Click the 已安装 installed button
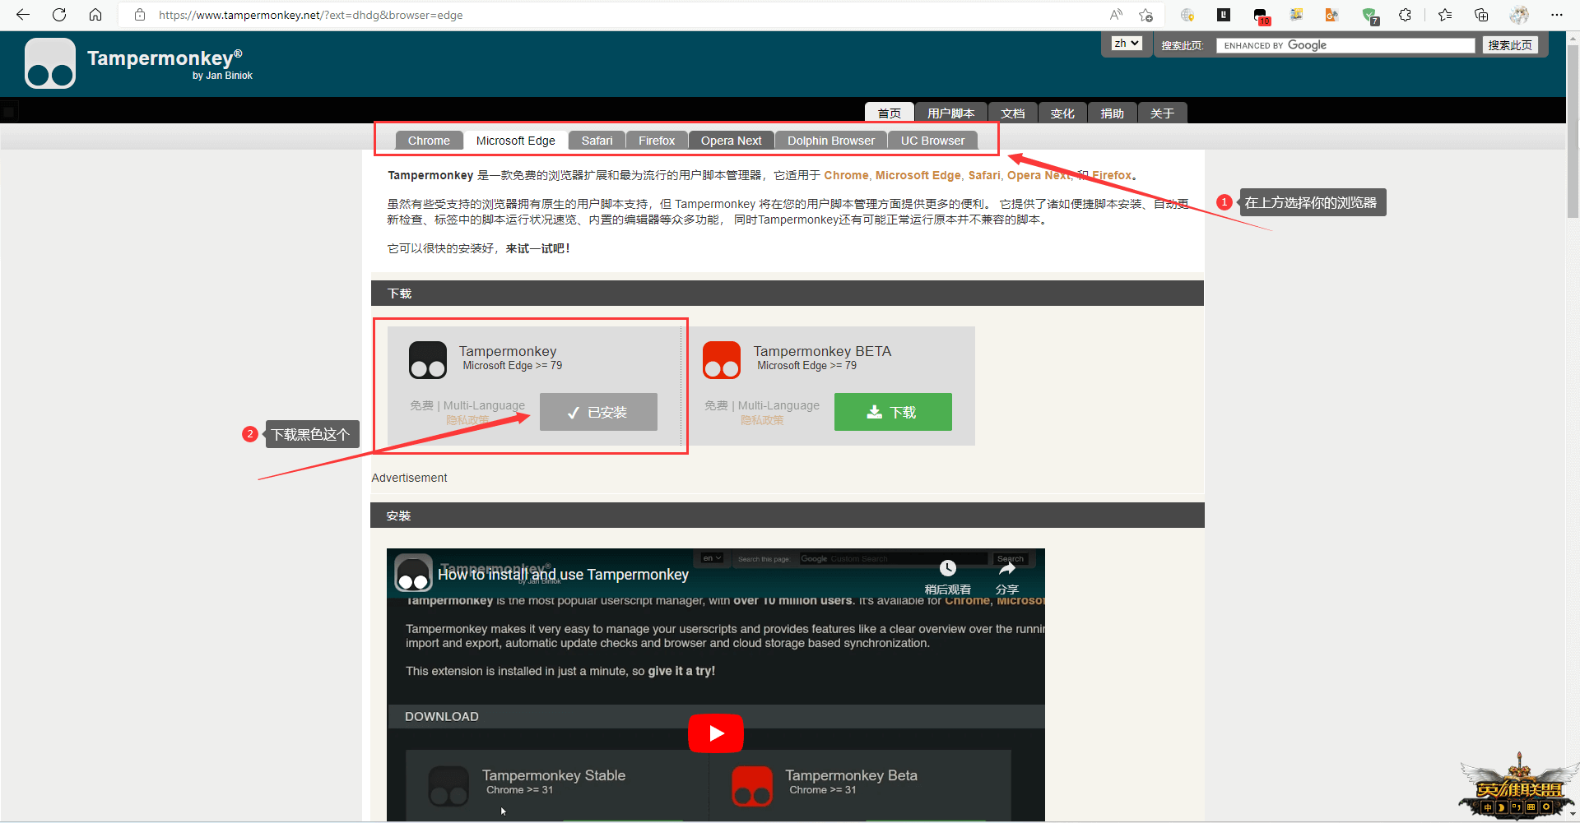 [x=598, y=412]
